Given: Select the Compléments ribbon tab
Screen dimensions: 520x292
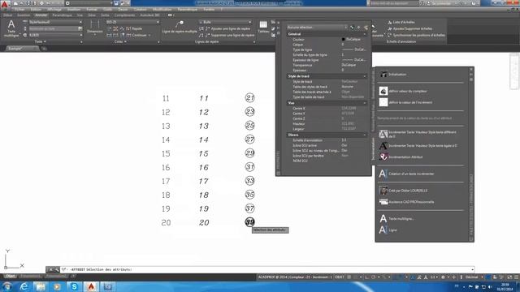Looking at the screenshot, I should [124, 15].
